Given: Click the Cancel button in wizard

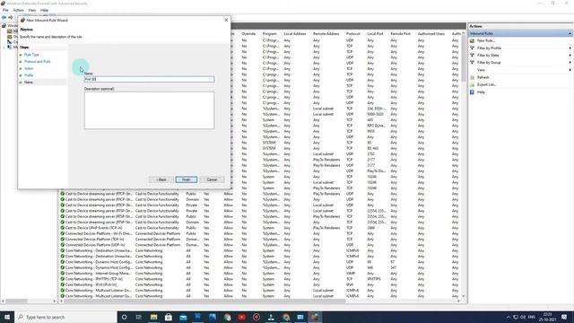Looking at the screenshot, I should pos(212,179).
